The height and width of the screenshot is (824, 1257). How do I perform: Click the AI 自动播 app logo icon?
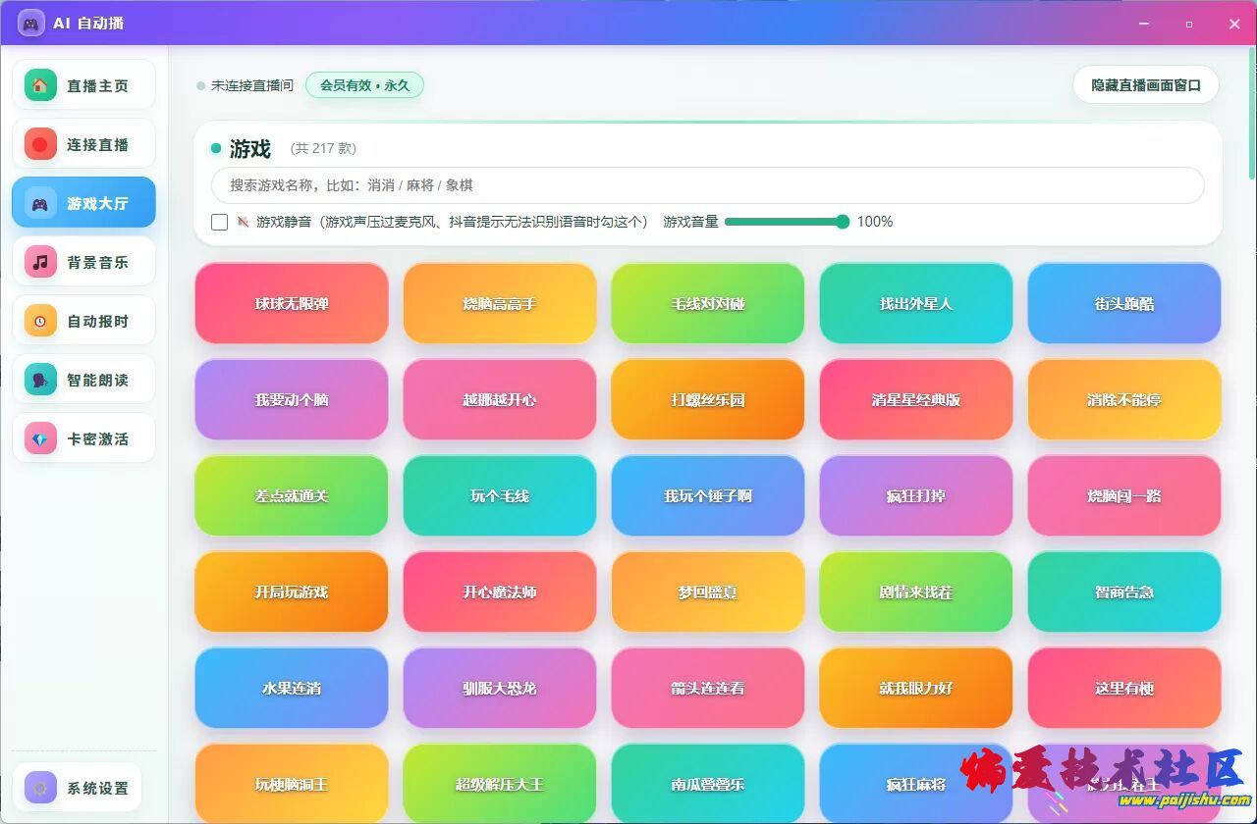[30, 23]
